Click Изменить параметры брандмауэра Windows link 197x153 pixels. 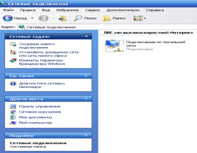pyautogui.click(x=42, y=62)
